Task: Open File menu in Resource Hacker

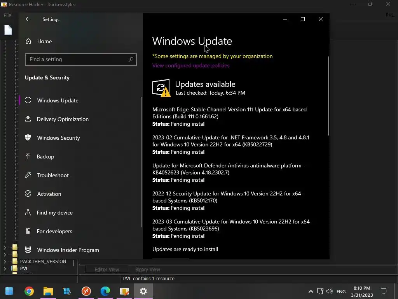Action: tap(7, 15)
